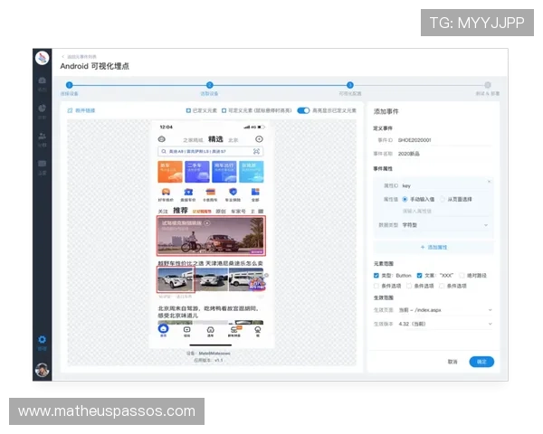This screenshot has width=543, height=434.
Task: Click the 确定 confirm button
Action: coord(481,362)
